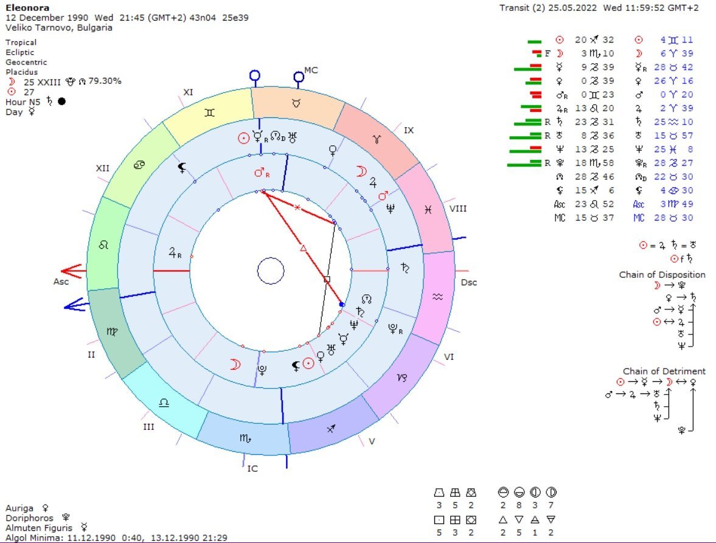Select the red Asc arrow on the chart's left
This screenshot has height=543, width=716.
click(72, 271)
